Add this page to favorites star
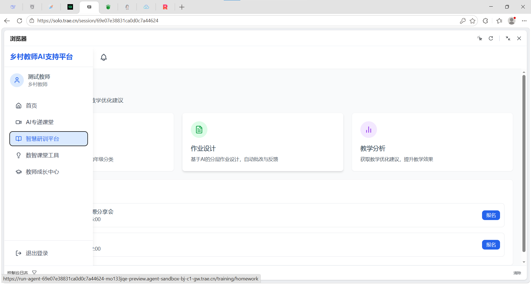531x284 pixels. pos(473,21)
